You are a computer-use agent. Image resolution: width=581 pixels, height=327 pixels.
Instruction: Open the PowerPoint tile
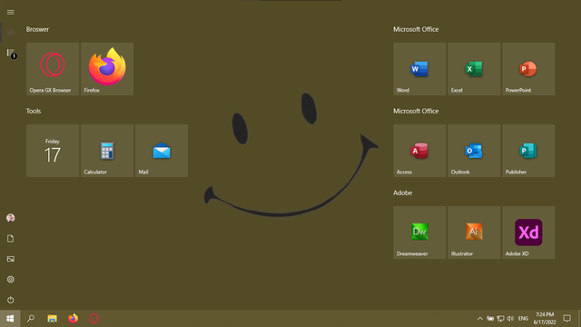point(528,69)
